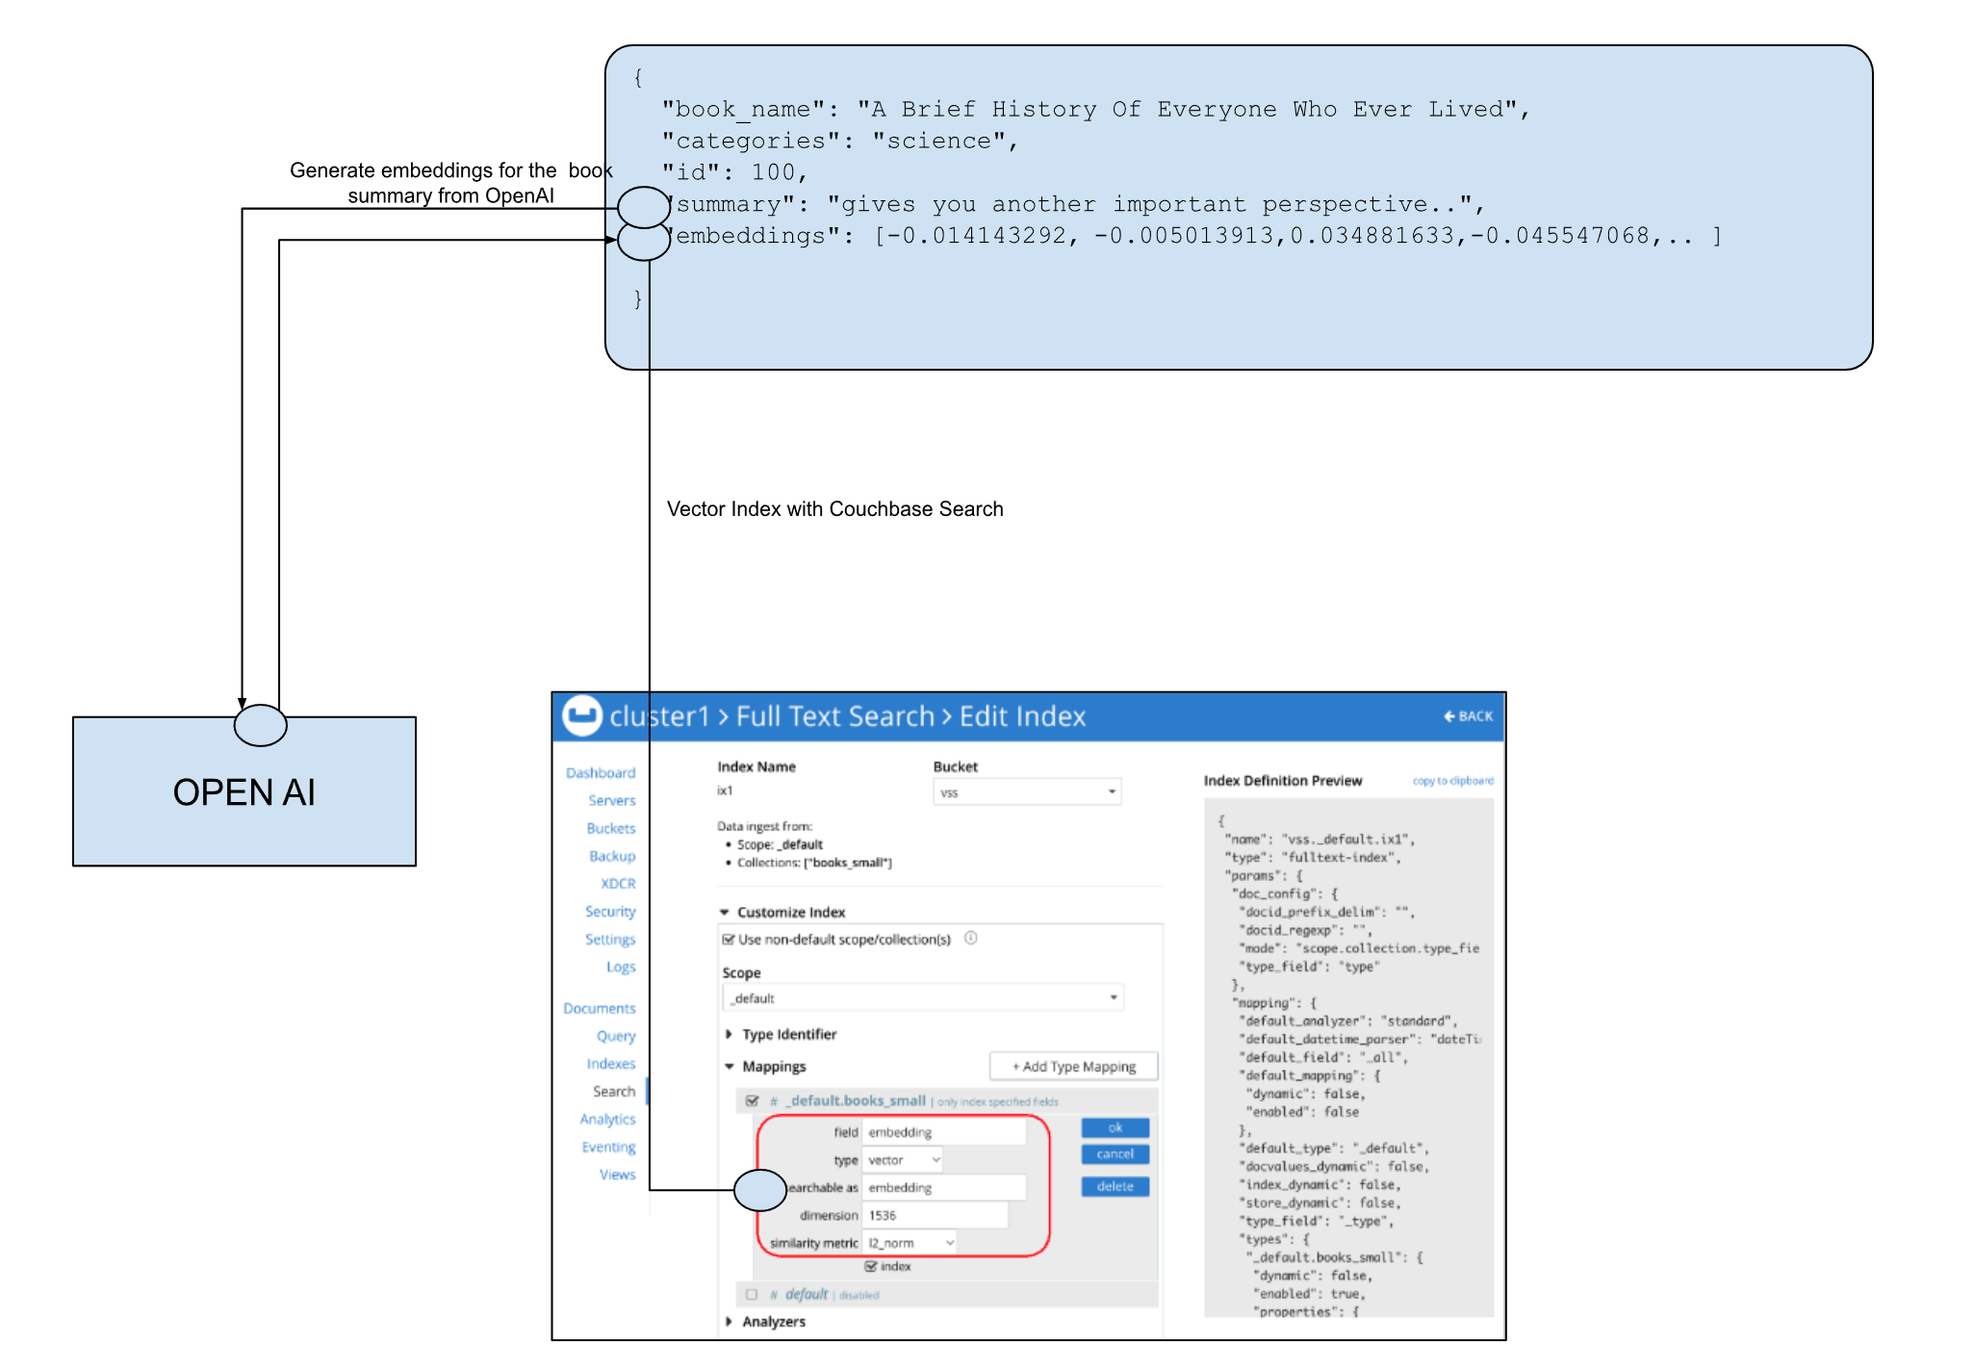Open similarity metric dropdown showing l2_norm

tap(910, 1243)
